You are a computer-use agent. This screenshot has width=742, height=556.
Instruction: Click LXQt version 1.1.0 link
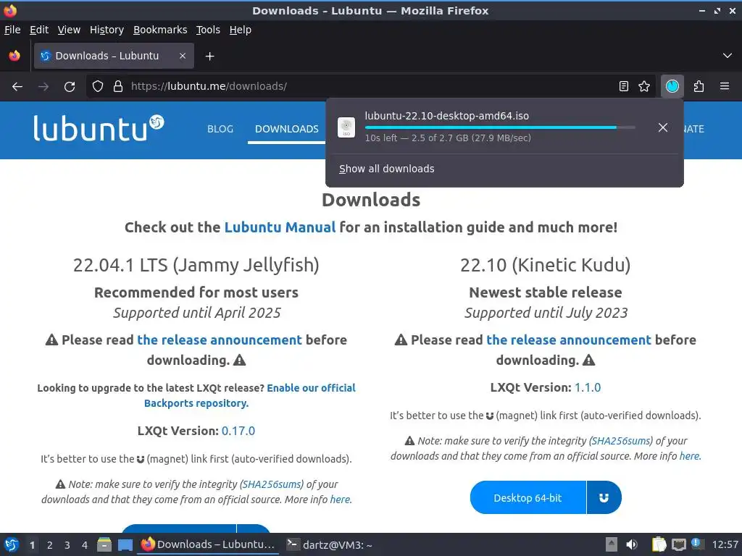point(587,388)
